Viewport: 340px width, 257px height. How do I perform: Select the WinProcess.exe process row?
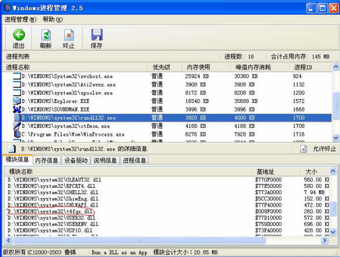(167, 134)
